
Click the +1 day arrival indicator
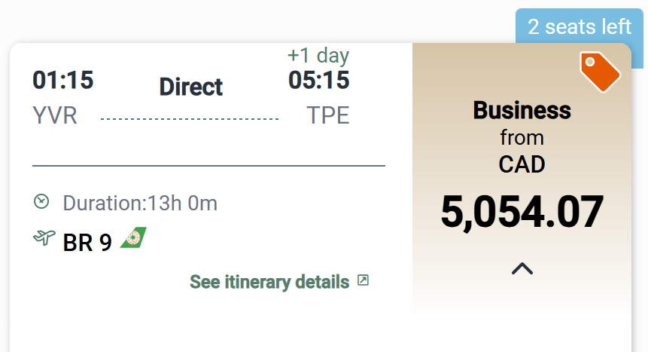click(318, 55)
